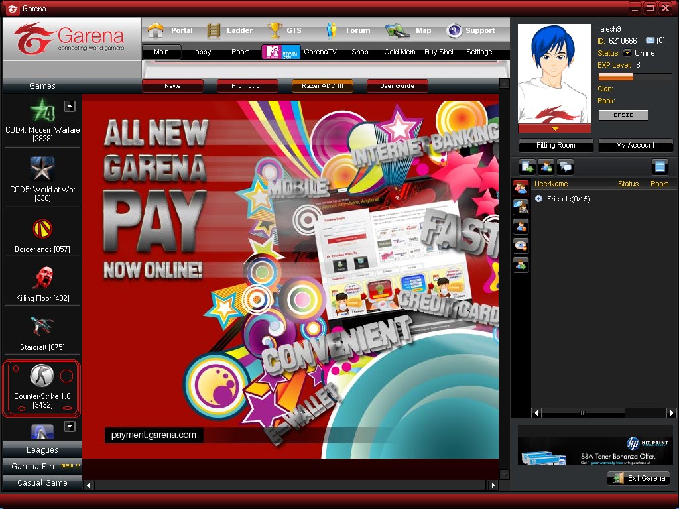Click the document with green arrow icon
The width and height of the screenshot is (679, 509).
(527, 166)
